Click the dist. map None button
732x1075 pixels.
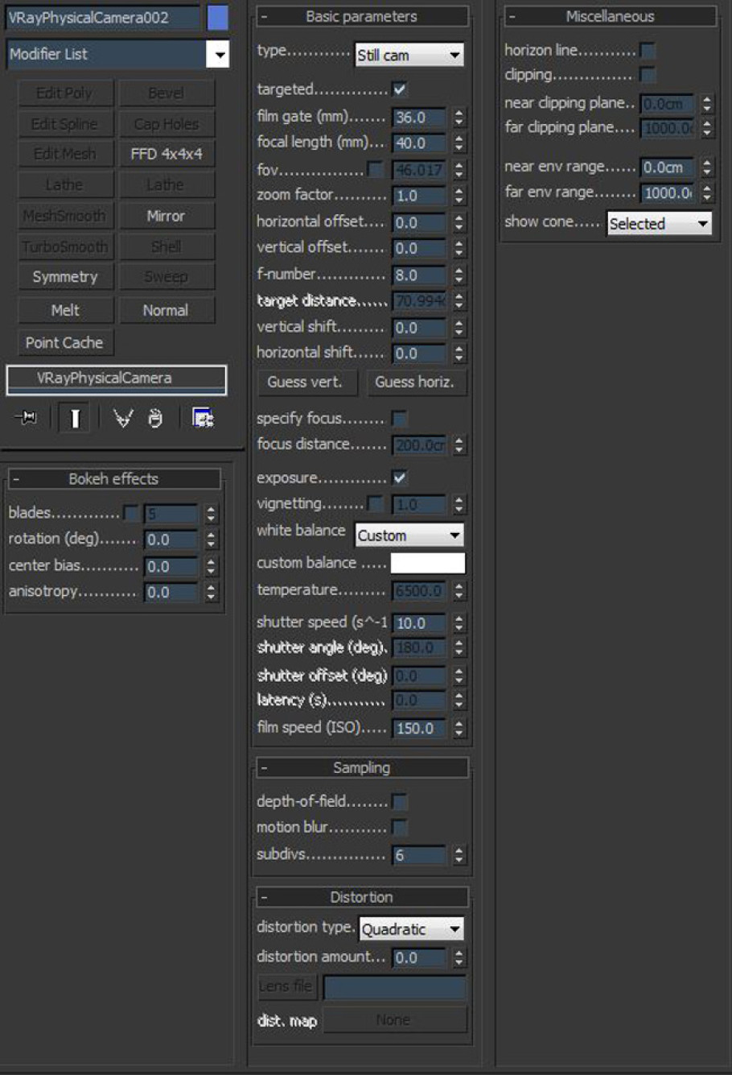[x=394, y=1020]
